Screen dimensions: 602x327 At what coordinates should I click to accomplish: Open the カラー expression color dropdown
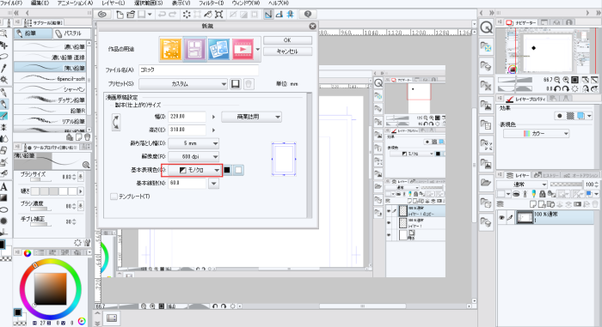537,133
